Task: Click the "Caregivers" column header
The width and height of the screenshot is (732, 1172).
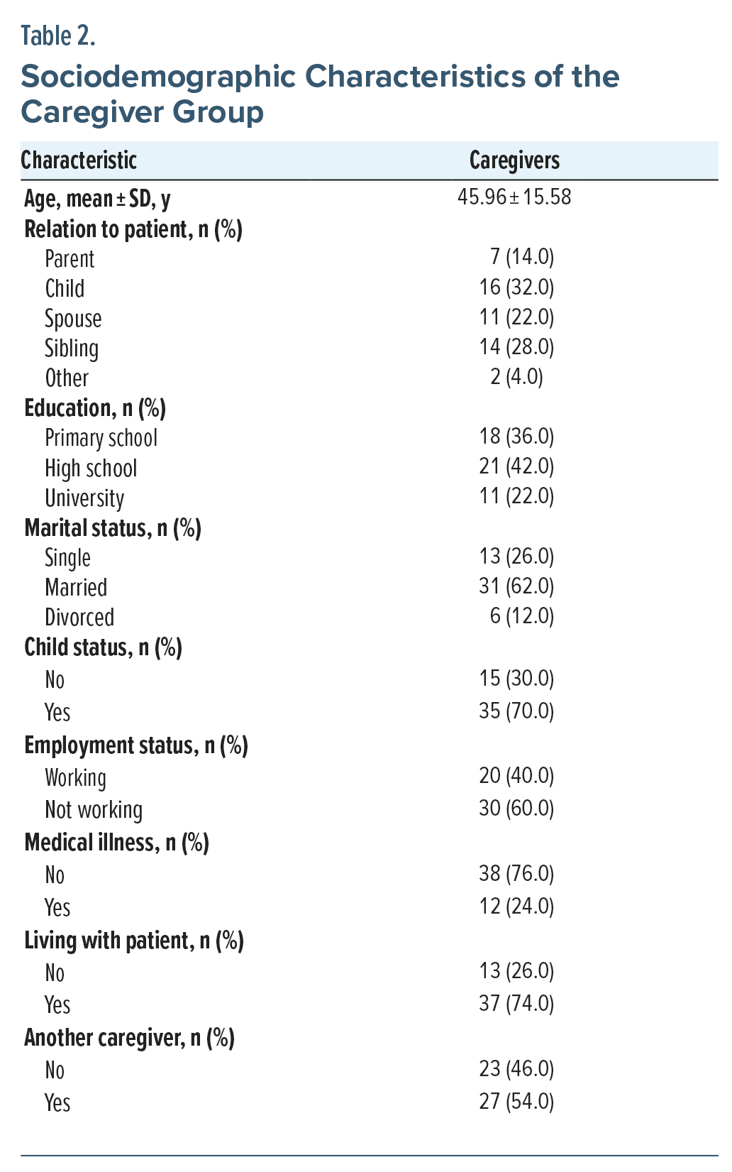Action: [514, 160]
